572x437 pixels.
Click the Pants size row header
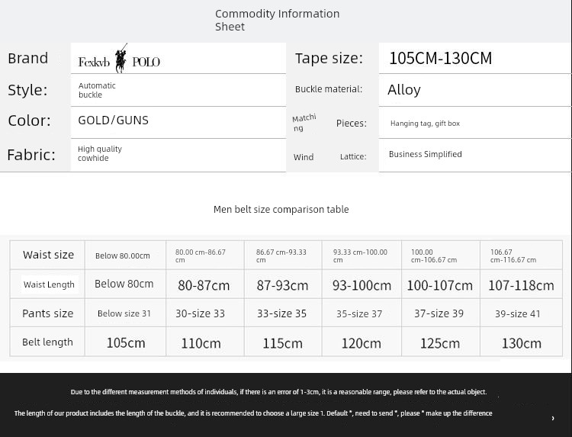[48, 313]
